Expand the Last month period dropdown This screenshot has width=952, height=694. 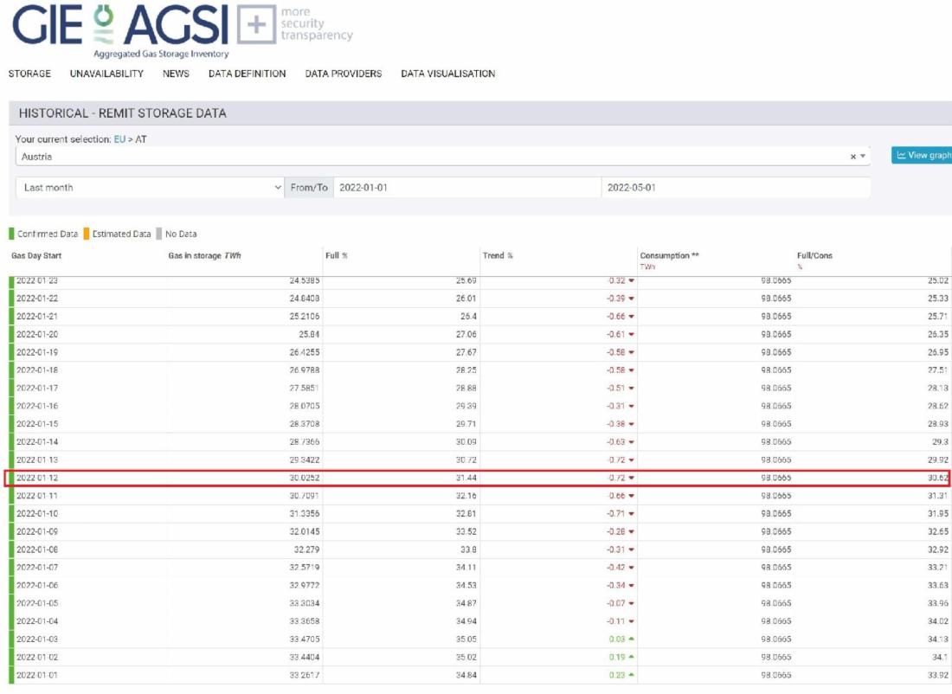150,188
